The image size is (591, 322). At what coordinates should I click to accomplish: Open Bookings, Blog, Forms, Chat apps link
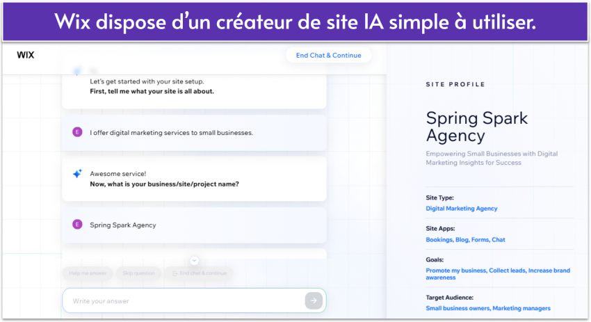point(465,240)
